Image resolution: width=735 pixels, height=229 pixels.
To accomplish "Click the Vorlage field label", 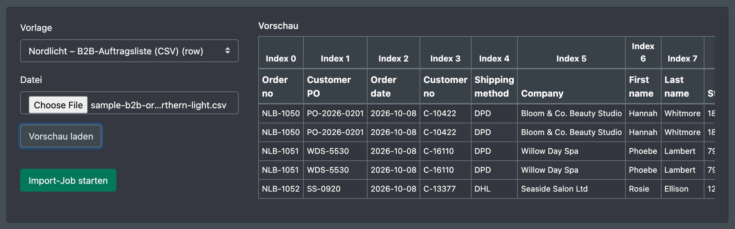I will (x=36, y=28).
